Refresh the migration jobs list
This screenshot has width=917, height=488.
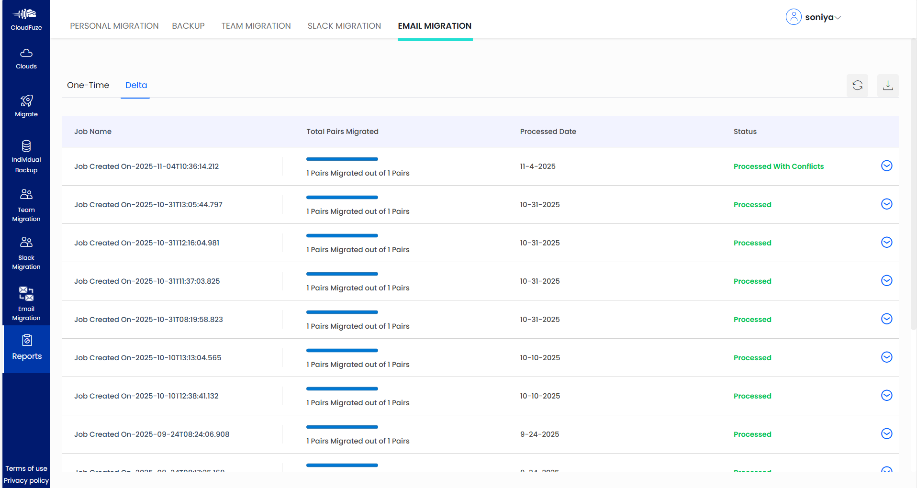(857, 86)
